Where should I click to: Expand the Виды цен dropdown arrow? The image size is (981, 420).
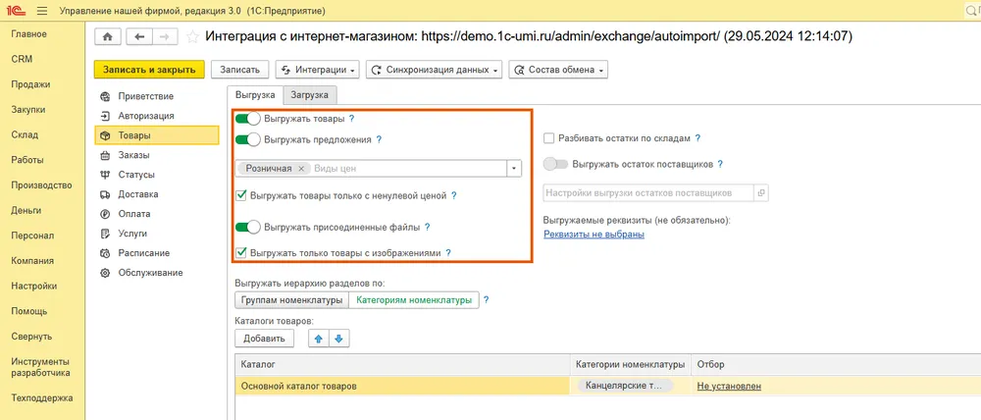click(x=514, y=169)
